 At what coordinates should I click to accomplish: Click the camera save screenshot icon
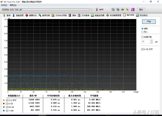[123, 10]
